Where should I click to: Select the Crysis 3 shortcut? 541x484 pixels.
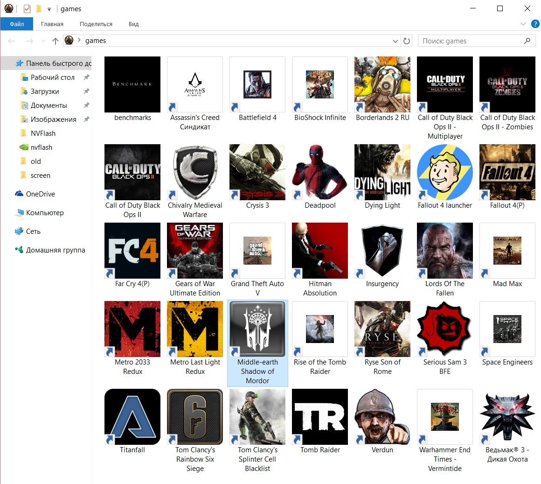[x=257, y=172]
